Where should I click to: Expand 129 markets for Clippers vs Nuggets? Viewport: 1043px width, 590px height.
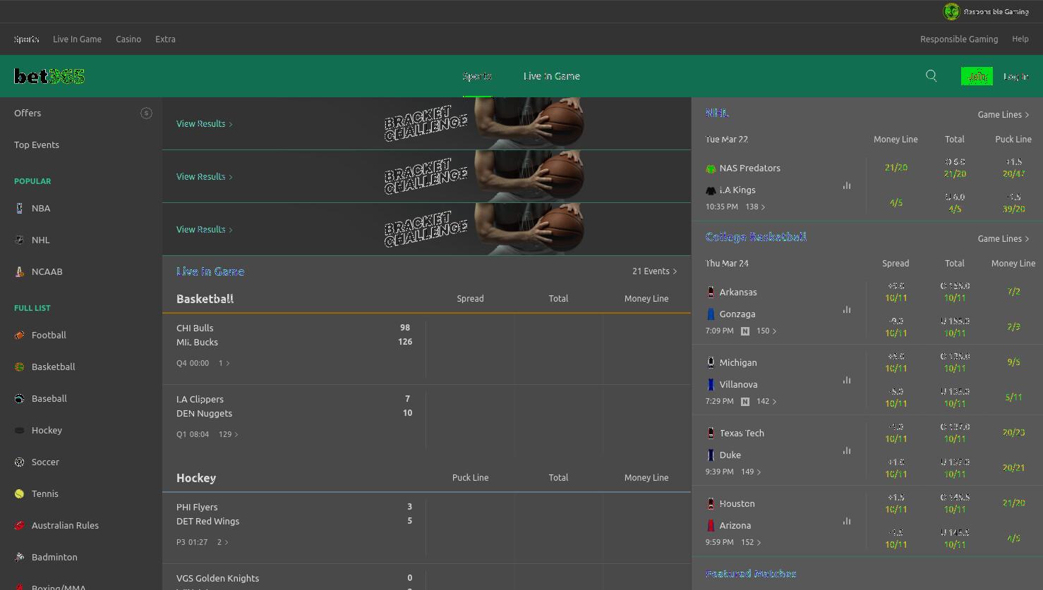click(x=229, y=434)
